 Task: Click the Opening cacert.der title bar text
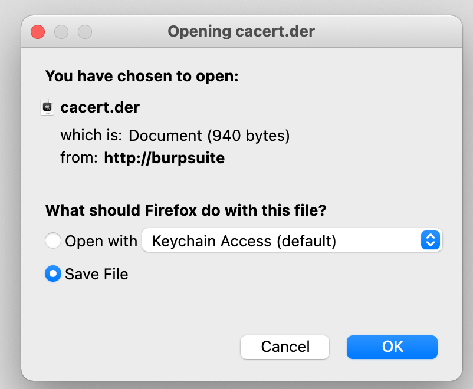241,31
